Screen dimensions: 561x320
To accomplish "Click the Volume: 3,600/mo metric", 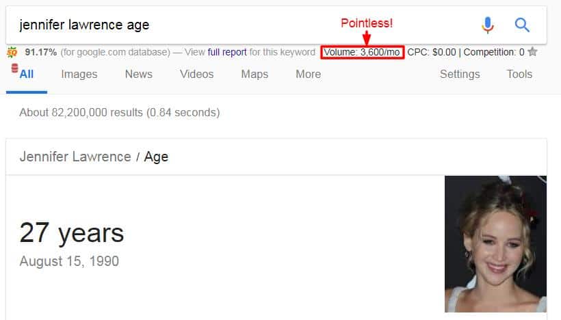I will [x=362, y=52].
